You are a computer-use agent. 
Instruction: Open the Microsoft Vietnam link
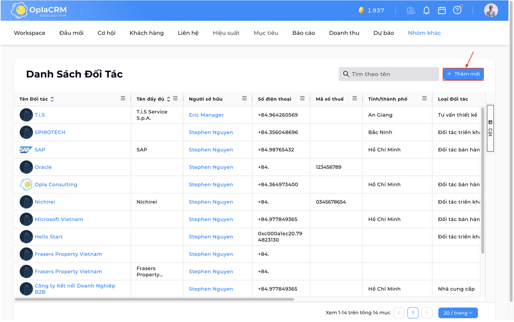59,219
